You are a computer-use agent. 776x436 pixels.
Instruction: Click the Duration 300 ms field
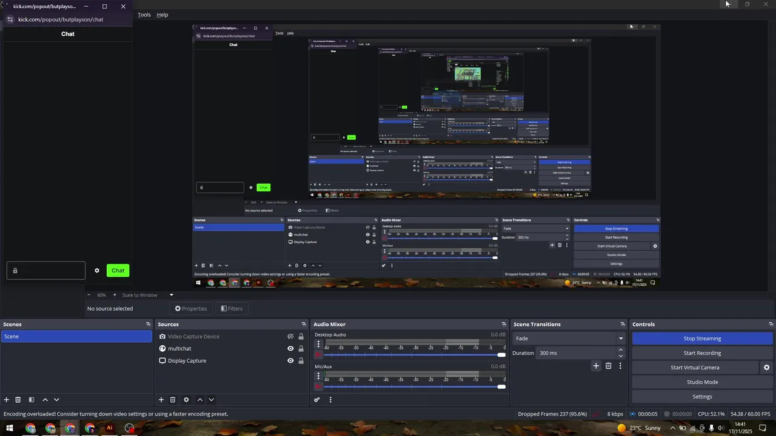coord(576,353)
